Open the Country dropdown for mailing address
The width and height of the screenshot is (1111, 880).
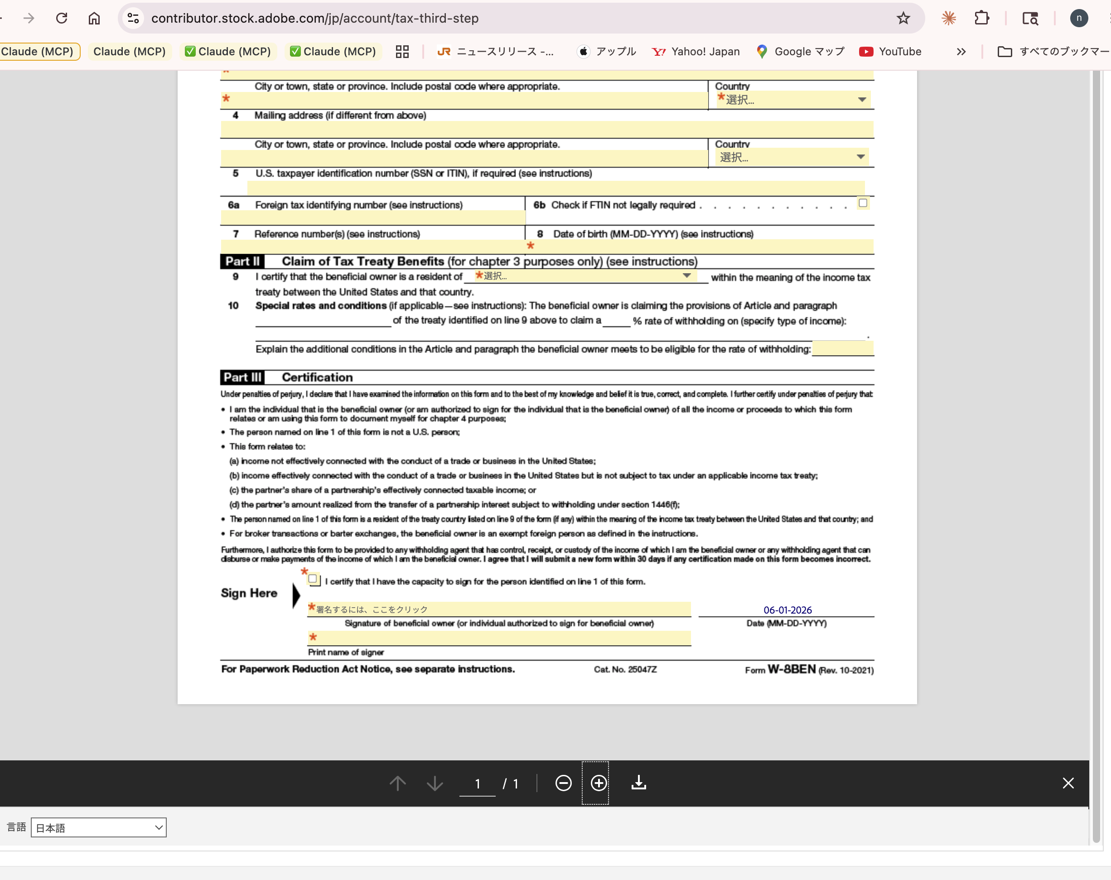click(x=792, y=157)
